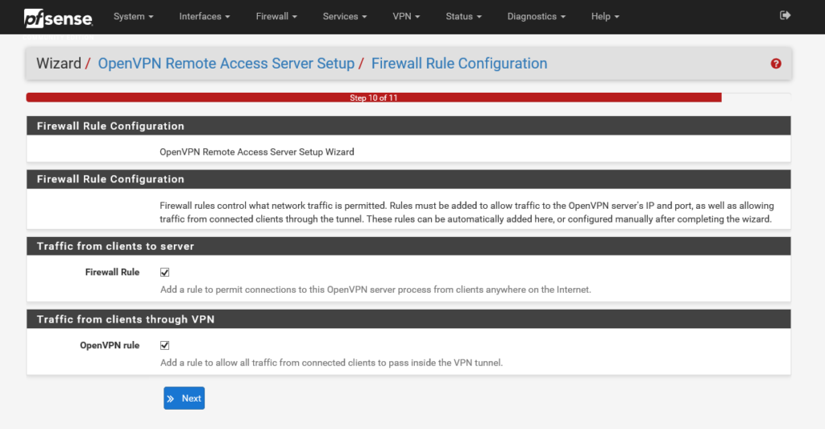Open the VPN menu
Viewport: 825px width, 429px height.
click(406, 16)
